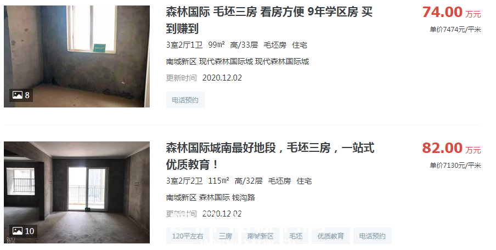Image resolution: width=496 pixels, height=250 pixels.
Task: Click 南城新区 link in first listing address
Action: coord(181,61)
